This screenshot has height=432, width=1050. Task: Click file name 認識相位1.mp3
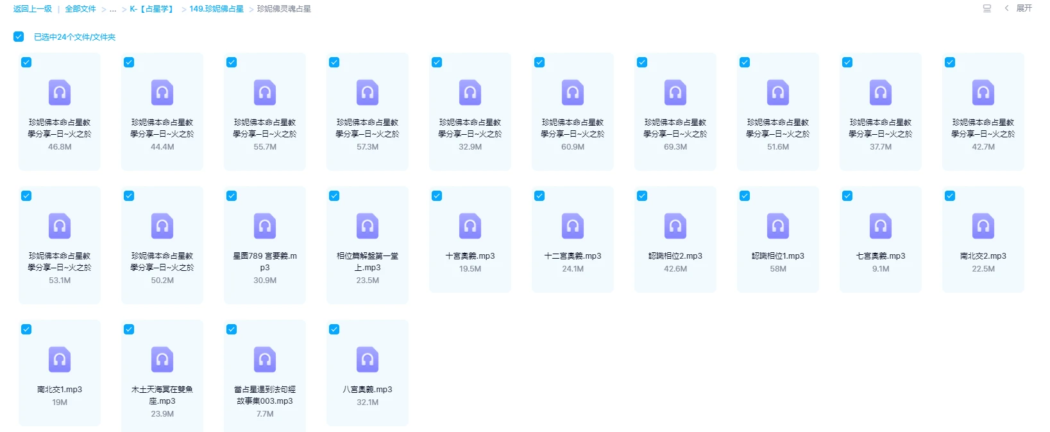tap(778, 255)
